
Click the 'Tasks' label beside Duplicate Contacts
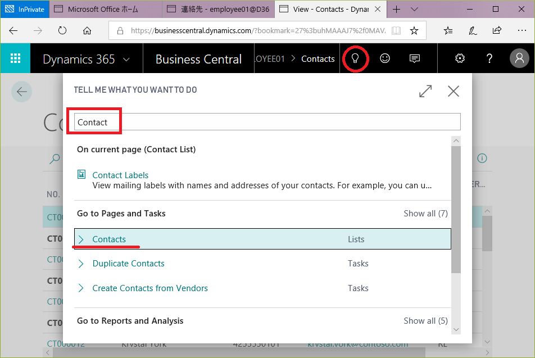pyautogui.click(x=359, y=264)
